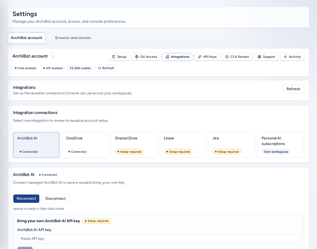Image resolution: width=317 pixels, height=249 pixels.
Task: Click Connected status beside ArchiBot AI heading
Action: point(48,175)
